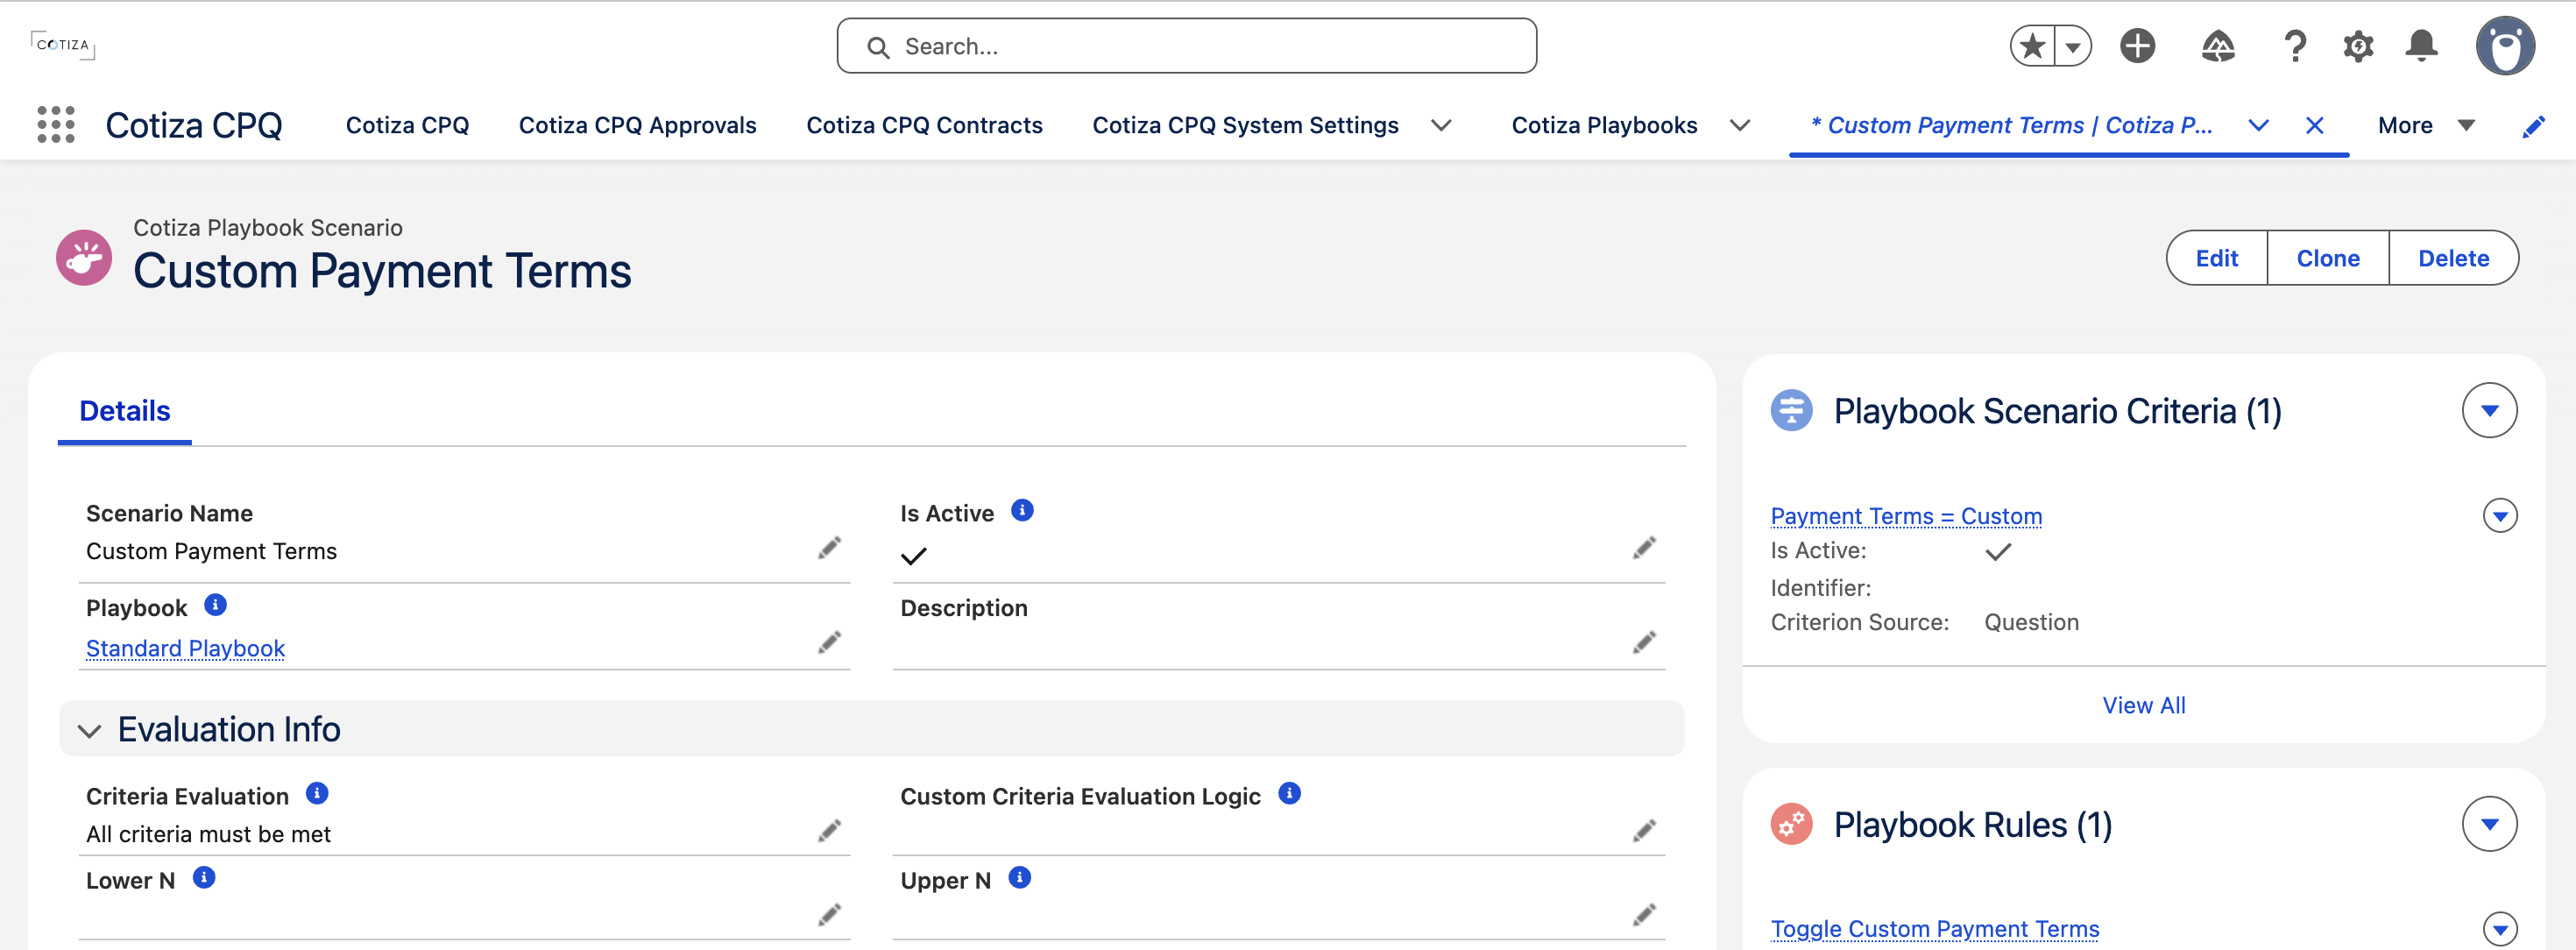
Task: Collapse the Evaluation Info section
Action: pos(89,731)
